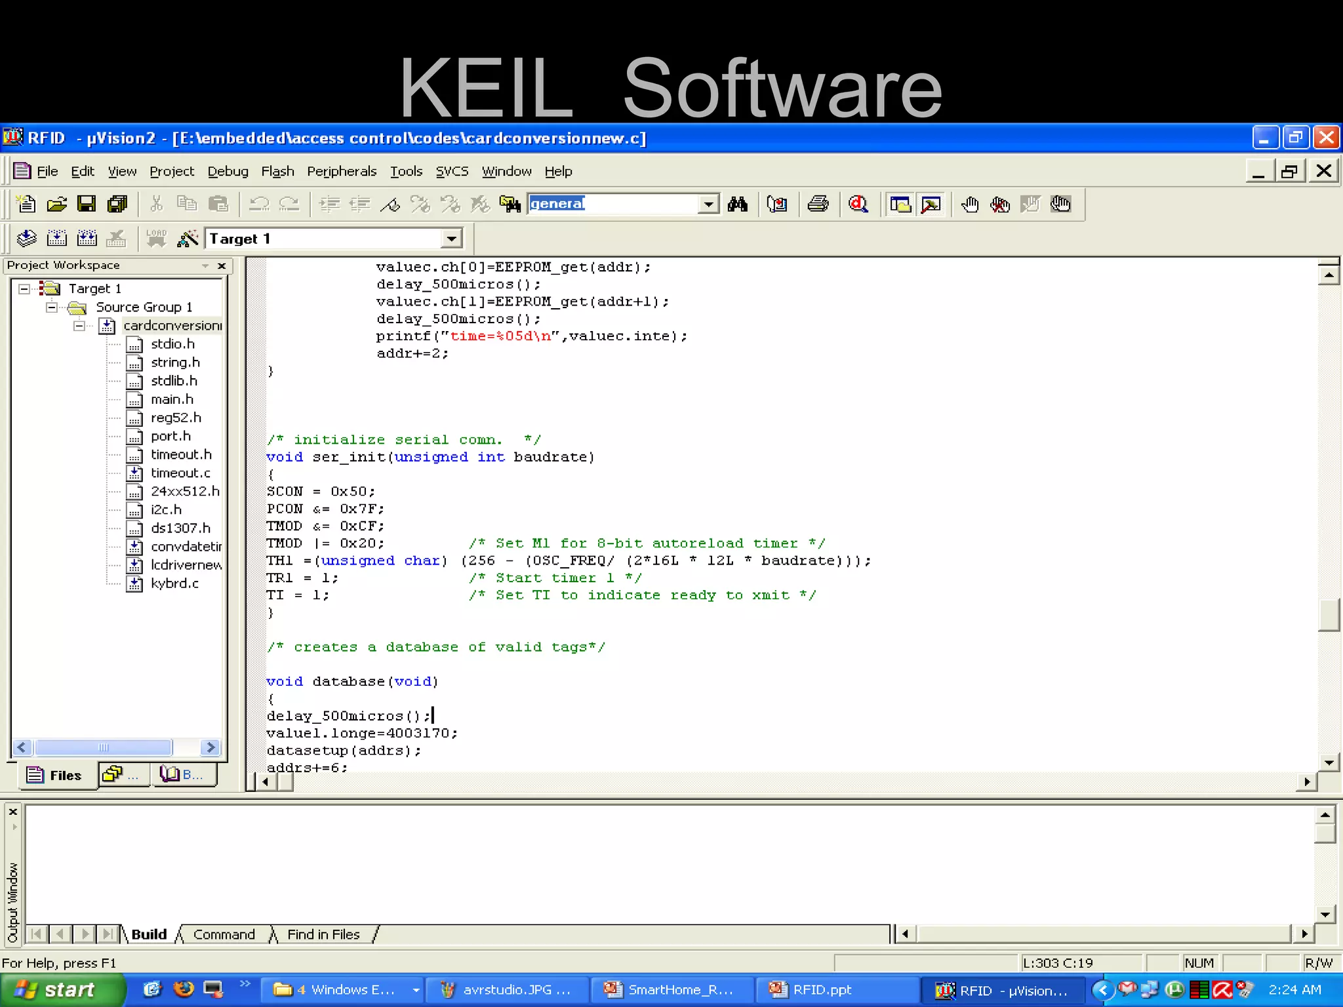
Task: Click the Redo arrow icon
Action: [289, 204]
